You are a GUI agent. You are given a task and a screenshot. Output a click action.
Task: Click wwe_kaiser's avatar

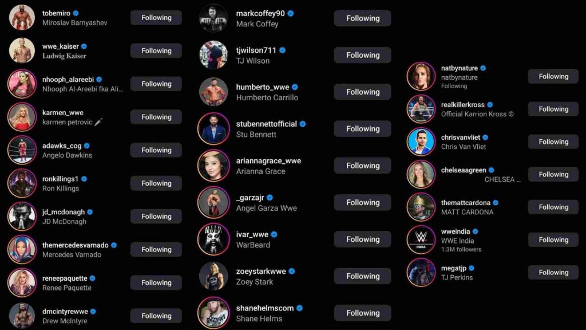(22, 50)
